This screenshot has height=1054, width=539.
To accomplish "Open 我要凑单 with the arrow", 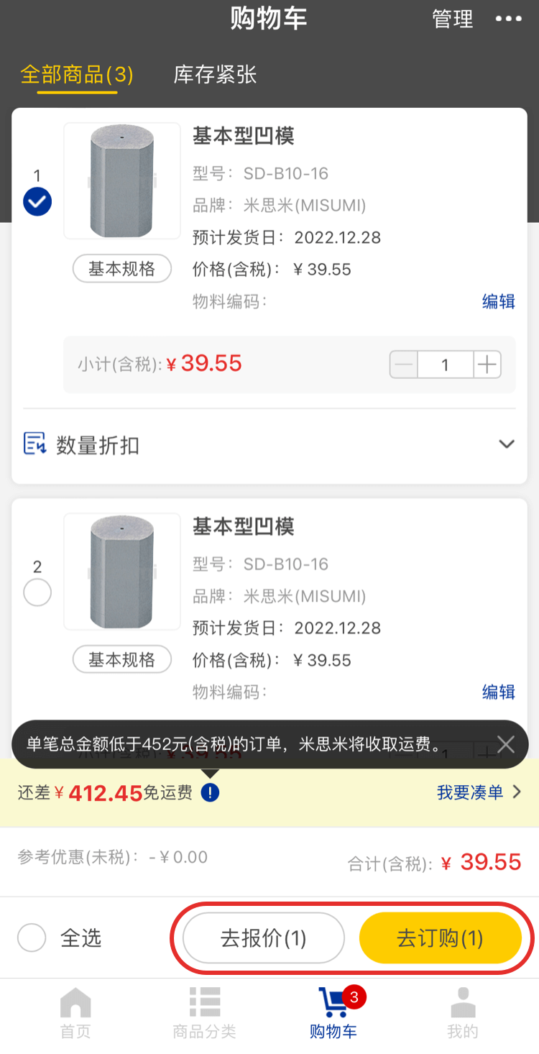I will click(479, 792).
